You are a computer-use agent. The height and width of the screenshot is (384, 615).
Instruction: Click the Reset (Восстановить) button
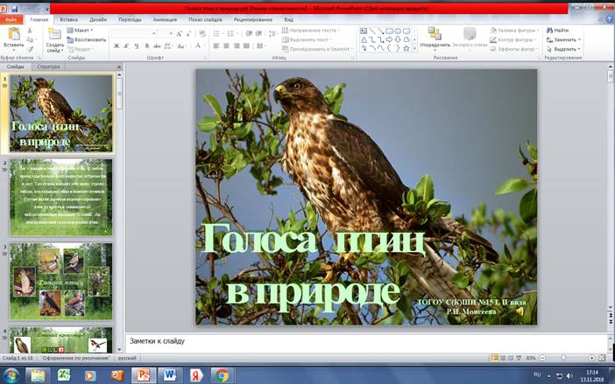click(89, 39)
